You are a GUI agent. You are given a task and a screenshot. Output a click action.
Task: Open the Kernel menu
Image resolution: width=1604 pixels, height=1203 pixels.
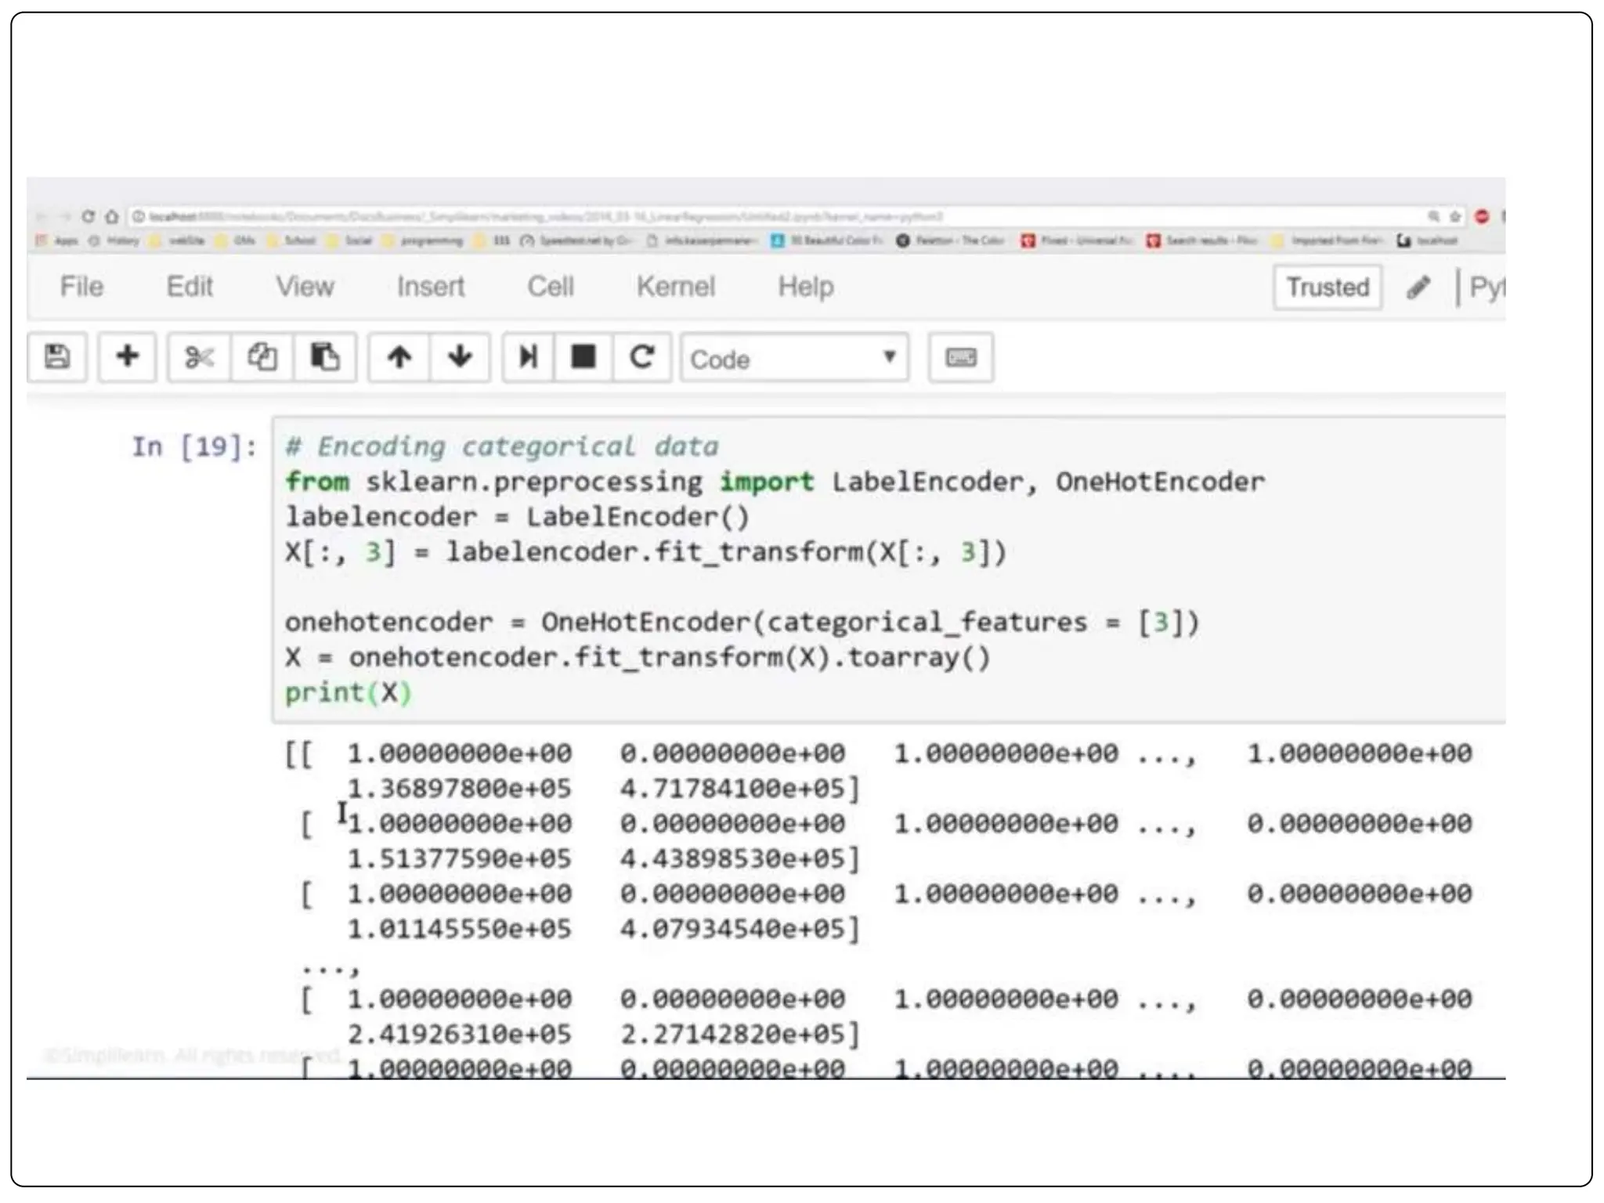pos(675,287)
